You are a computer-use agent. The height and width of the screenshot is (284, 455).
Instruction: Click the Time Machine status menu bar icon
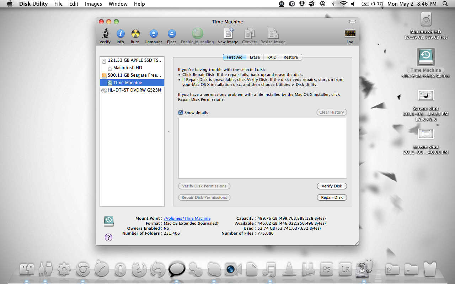(x=322, y=4)
